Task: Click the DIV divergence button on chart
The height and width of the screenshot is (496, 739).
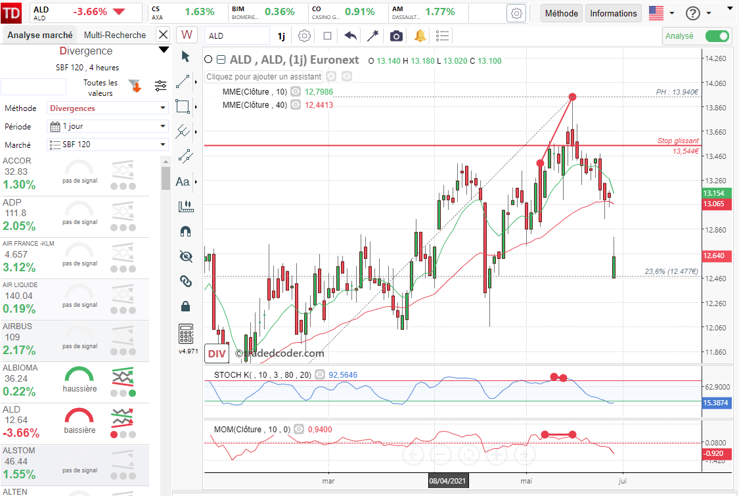Action: [x=217, y=353]
